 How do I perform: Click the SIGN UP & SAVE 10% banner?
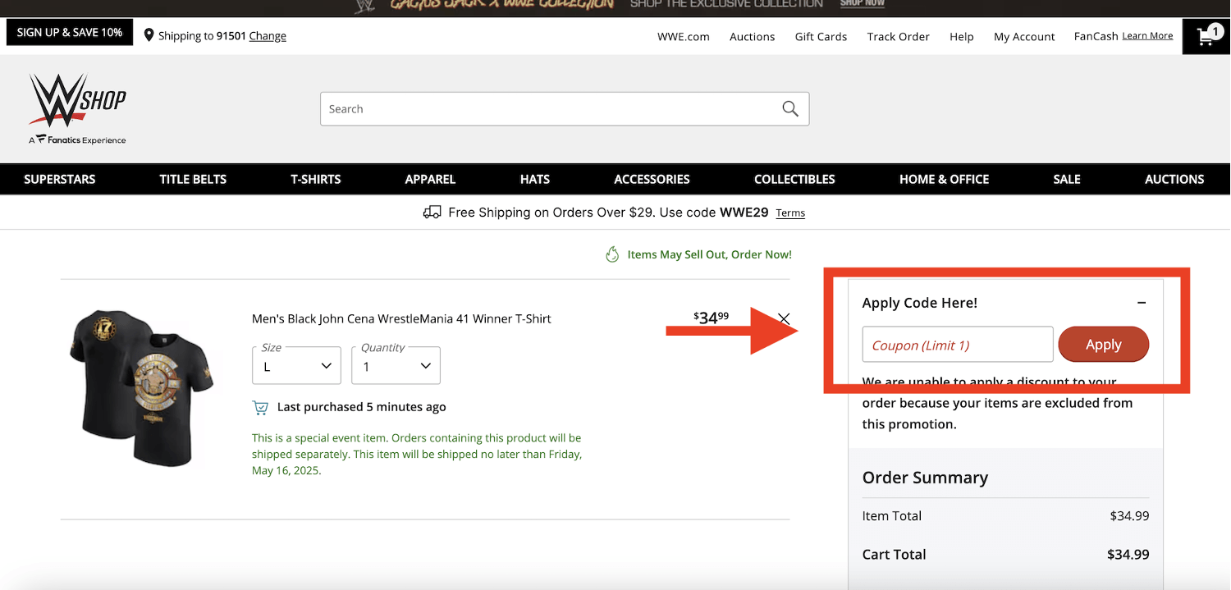click(x=69, y=31)
